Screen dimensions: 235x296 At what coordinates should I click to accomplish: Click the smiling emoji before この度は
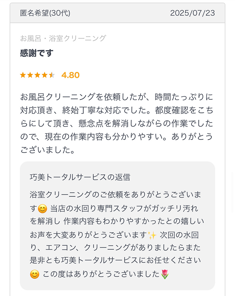(35, 274)
